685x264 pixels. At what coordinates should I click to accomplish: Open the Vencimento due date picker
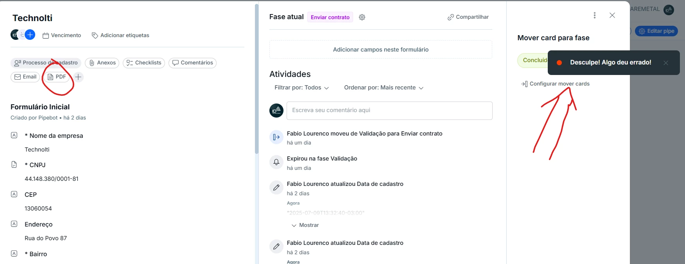tap(62, 35)
